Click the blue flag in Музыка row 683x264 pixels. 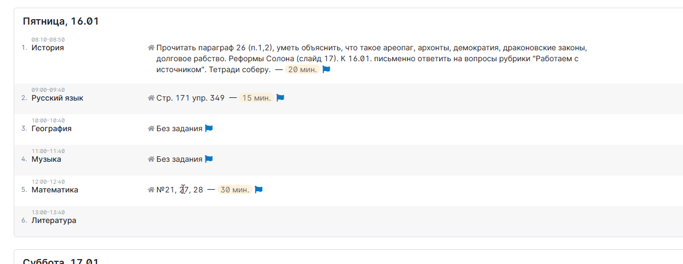pos(209,159)
